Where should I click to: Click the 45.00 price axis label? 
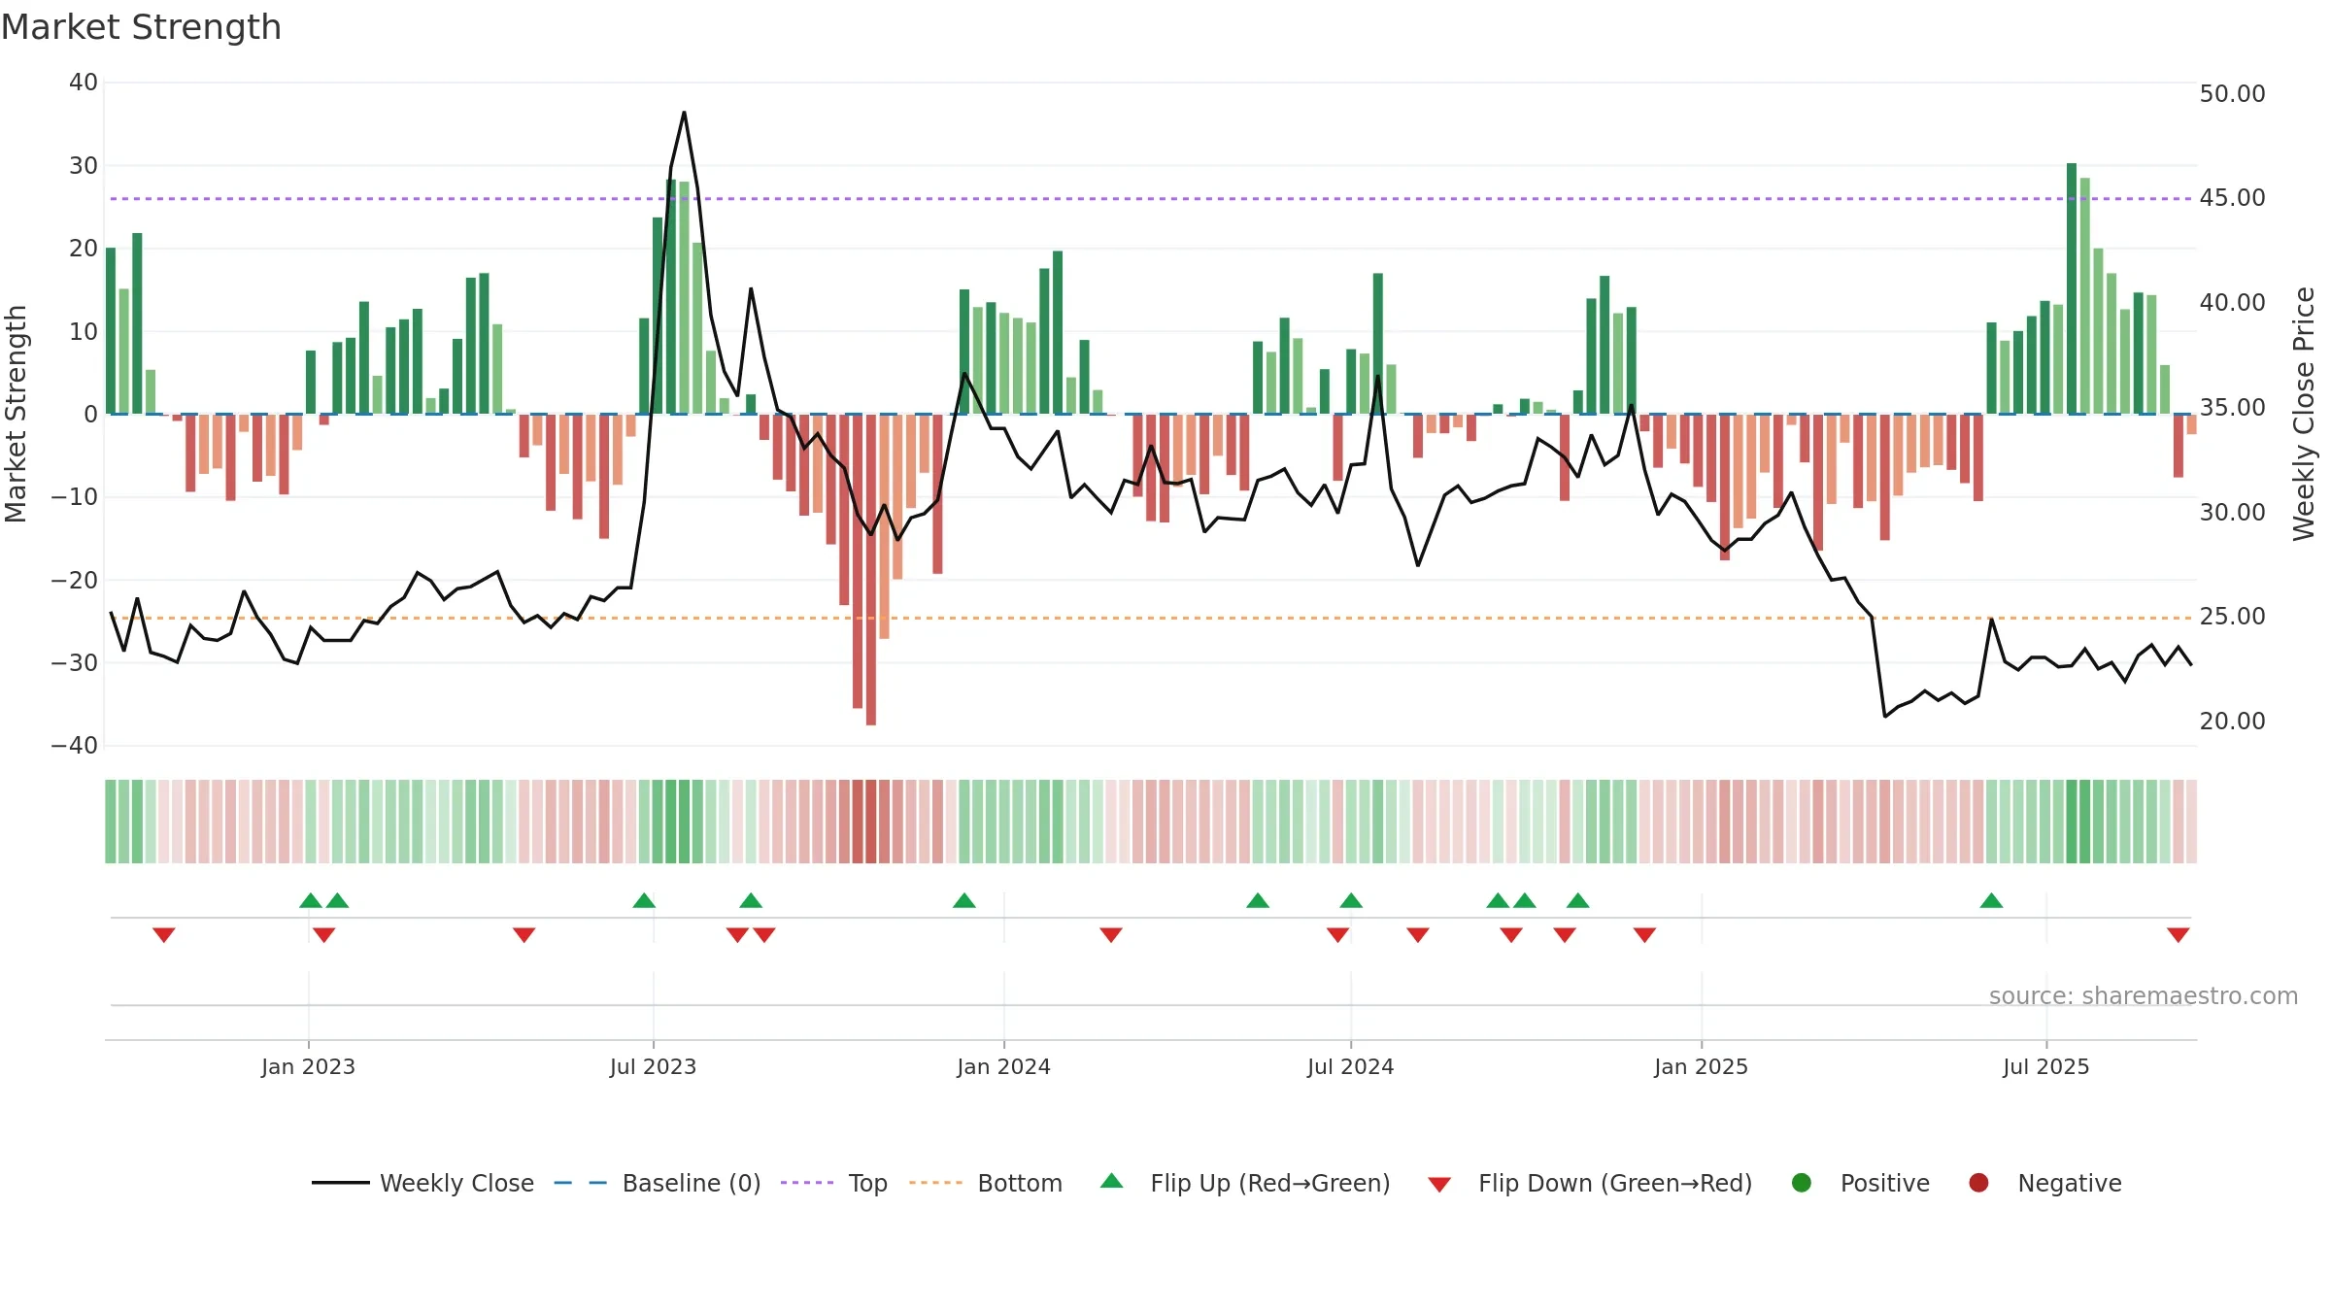click(x=2232, y=197)
